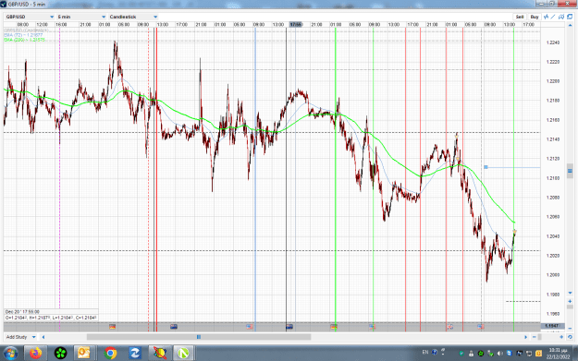The image size is (578, 361).
Task: Click the blue price level line handle
Action: point(486,167)
